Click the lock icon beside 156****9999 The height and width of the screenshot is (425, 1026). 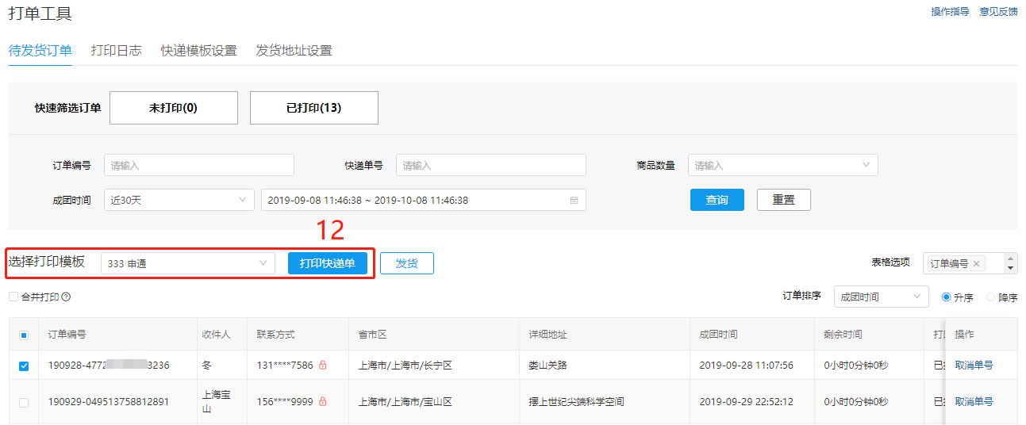pos(323,402)
